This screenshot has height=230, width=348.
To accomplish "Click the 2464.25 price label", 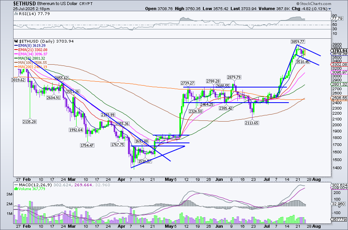I will pyautogui.click(x=207, y=104).
